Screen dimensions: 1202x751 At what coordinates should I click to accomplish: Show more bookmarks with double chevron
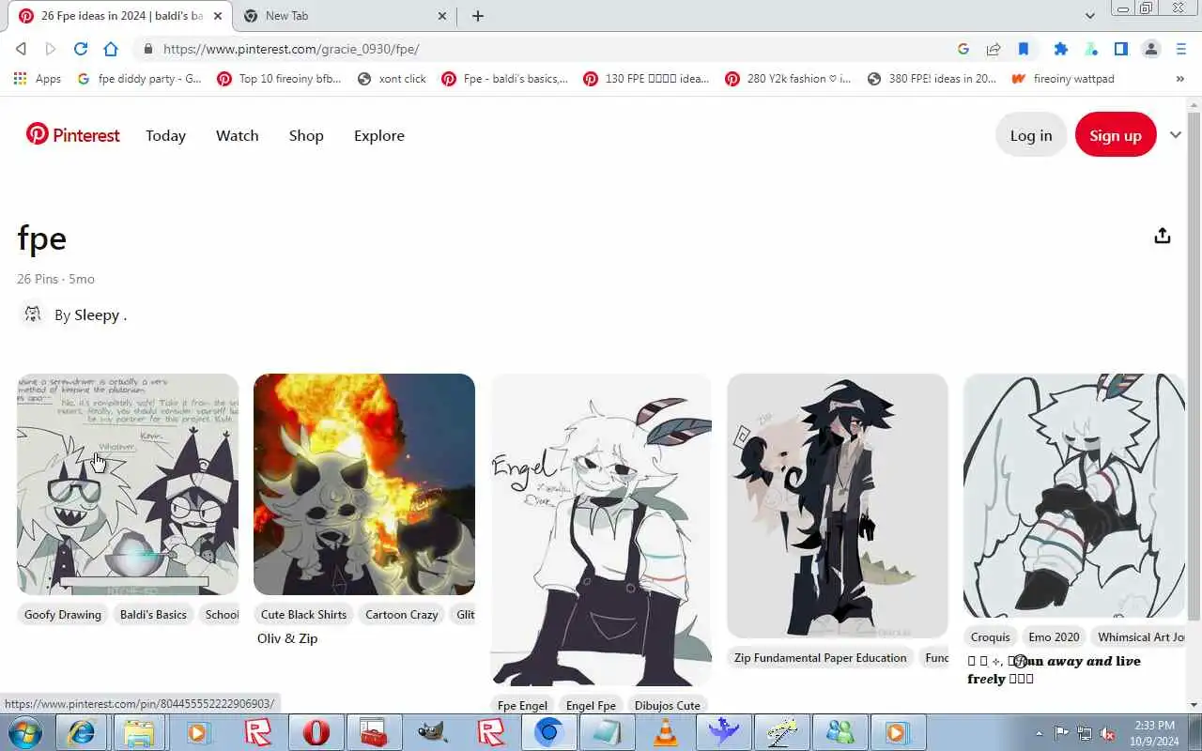pos(1179,79)
